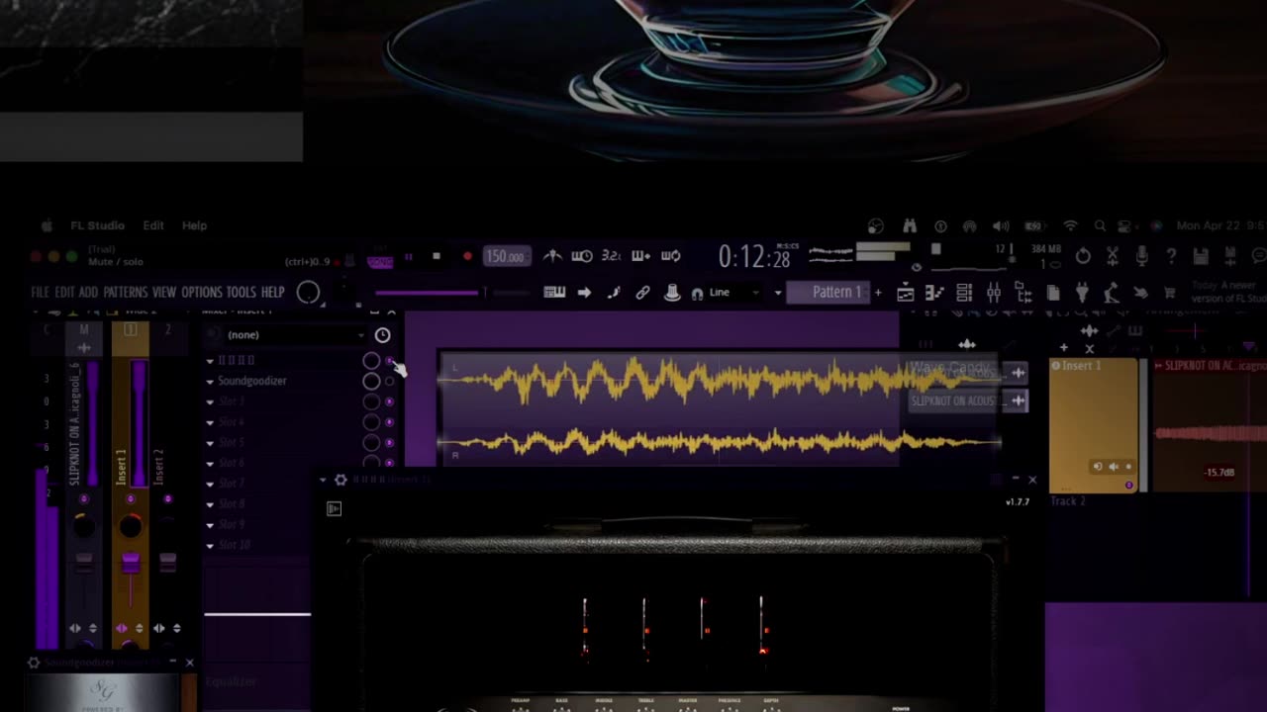The image size is (1267, 712).
Task: Toggle Soundgoodizer slot enable switch
Action: pos(389,382)
